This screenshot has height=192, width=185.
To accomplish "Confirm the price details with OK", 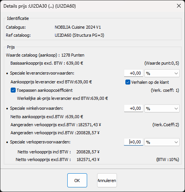I will [77, 181].
